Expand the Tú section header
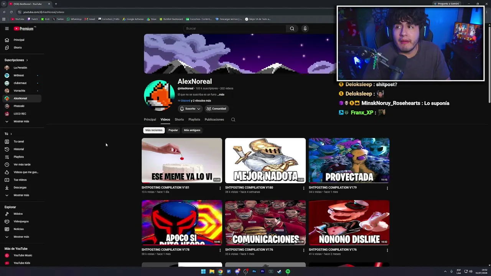 tap(8, 134)
